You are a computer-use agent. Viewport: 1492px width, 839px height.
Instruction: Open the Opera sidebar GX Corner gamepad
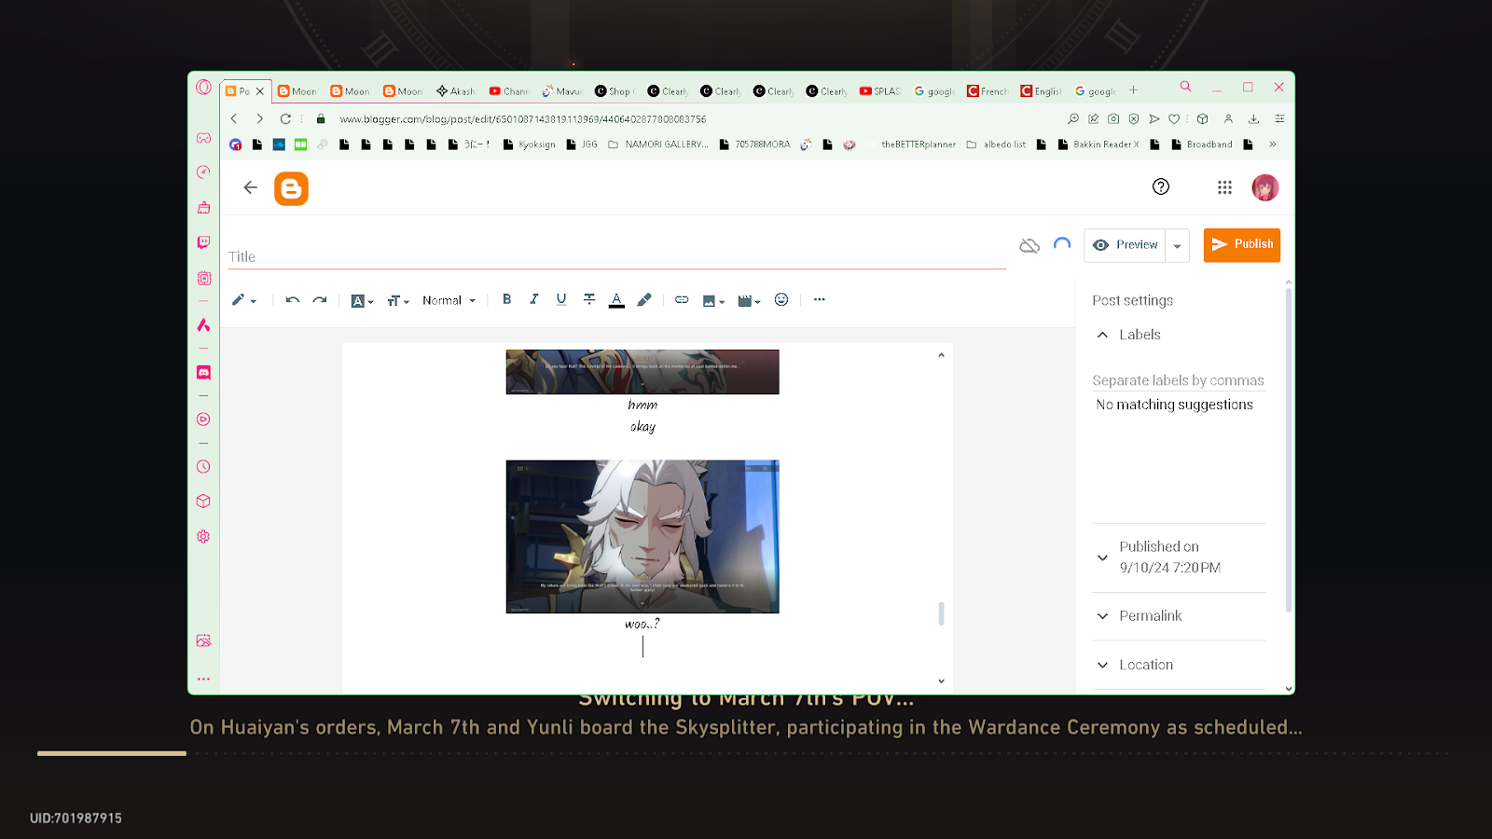click(203, 138)
